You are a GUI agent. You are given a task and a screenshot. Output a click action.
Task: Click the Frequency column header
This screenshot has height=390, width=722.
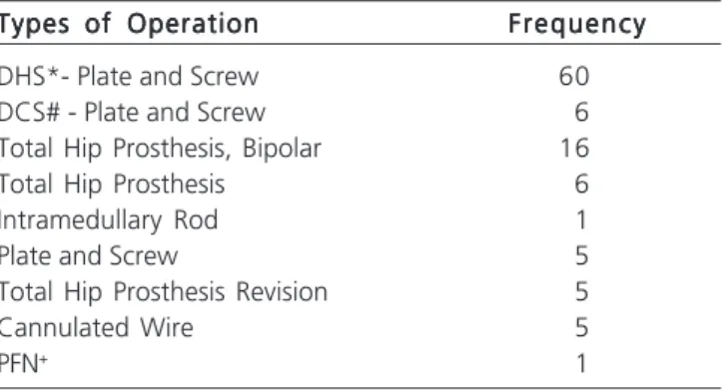[577, 24]
